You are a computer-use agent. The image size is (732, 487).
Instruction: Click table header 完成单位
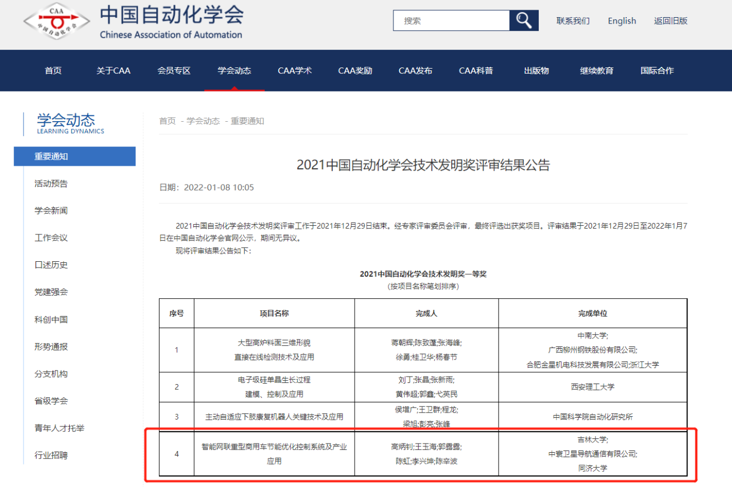[592, 313]
